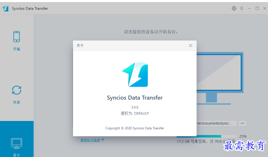The image size is (268, 157).
Task: Click the Syncios logo in title bar
Action: (5, 8)
